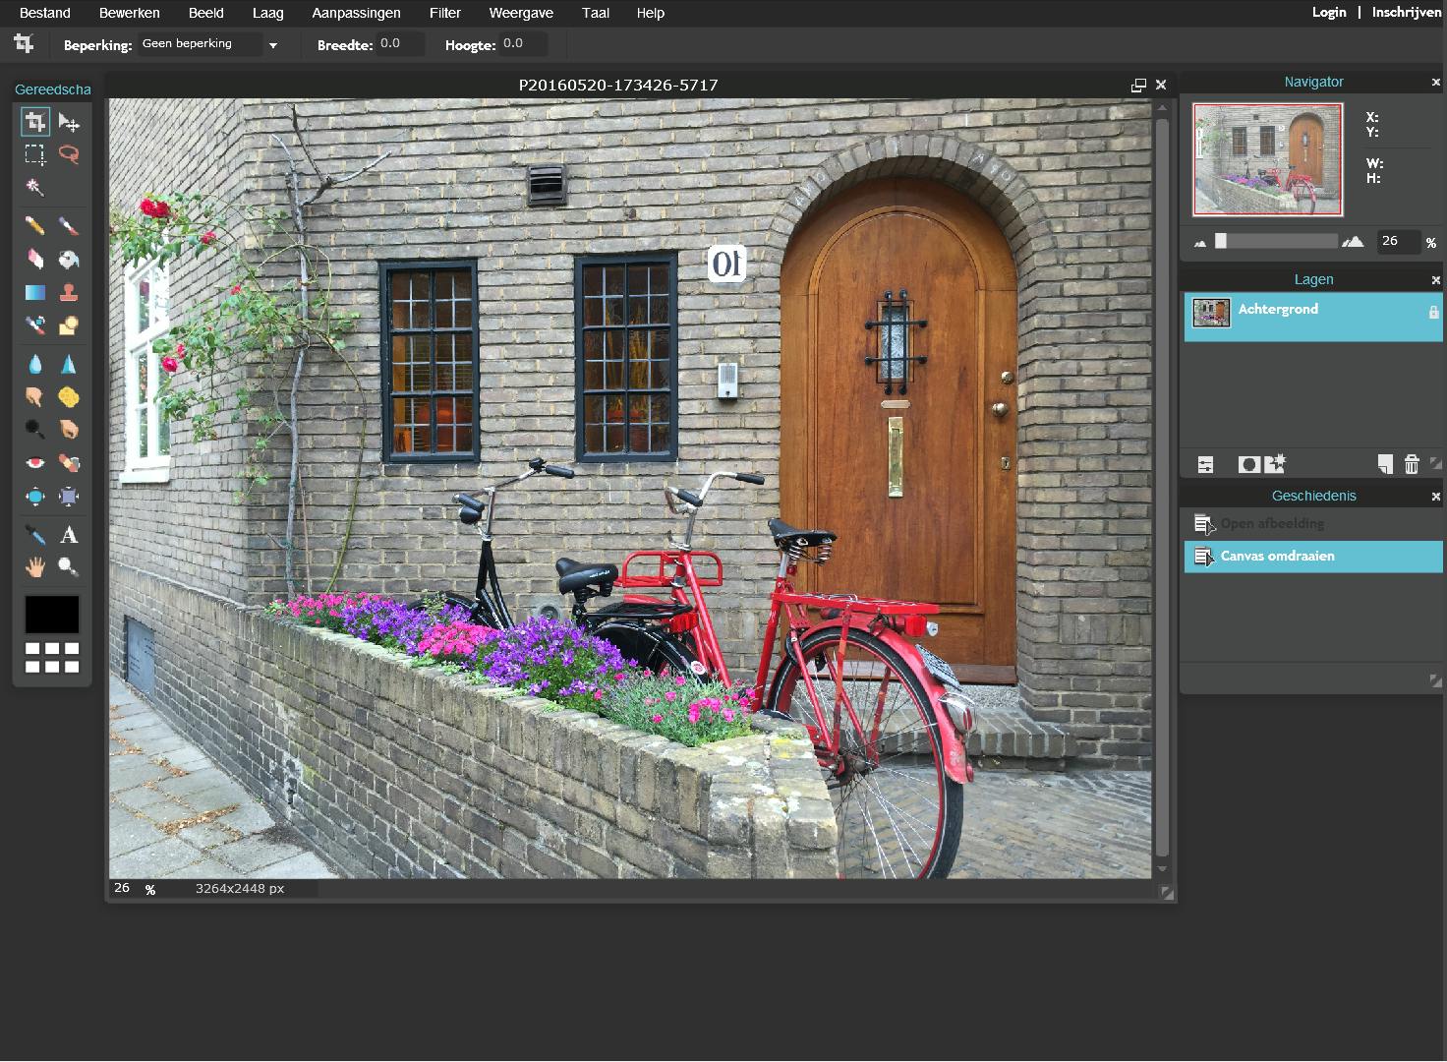This screenshot has height=1062, width=1447.
Task: Select the Magic Wand tool
Action: 34,187
